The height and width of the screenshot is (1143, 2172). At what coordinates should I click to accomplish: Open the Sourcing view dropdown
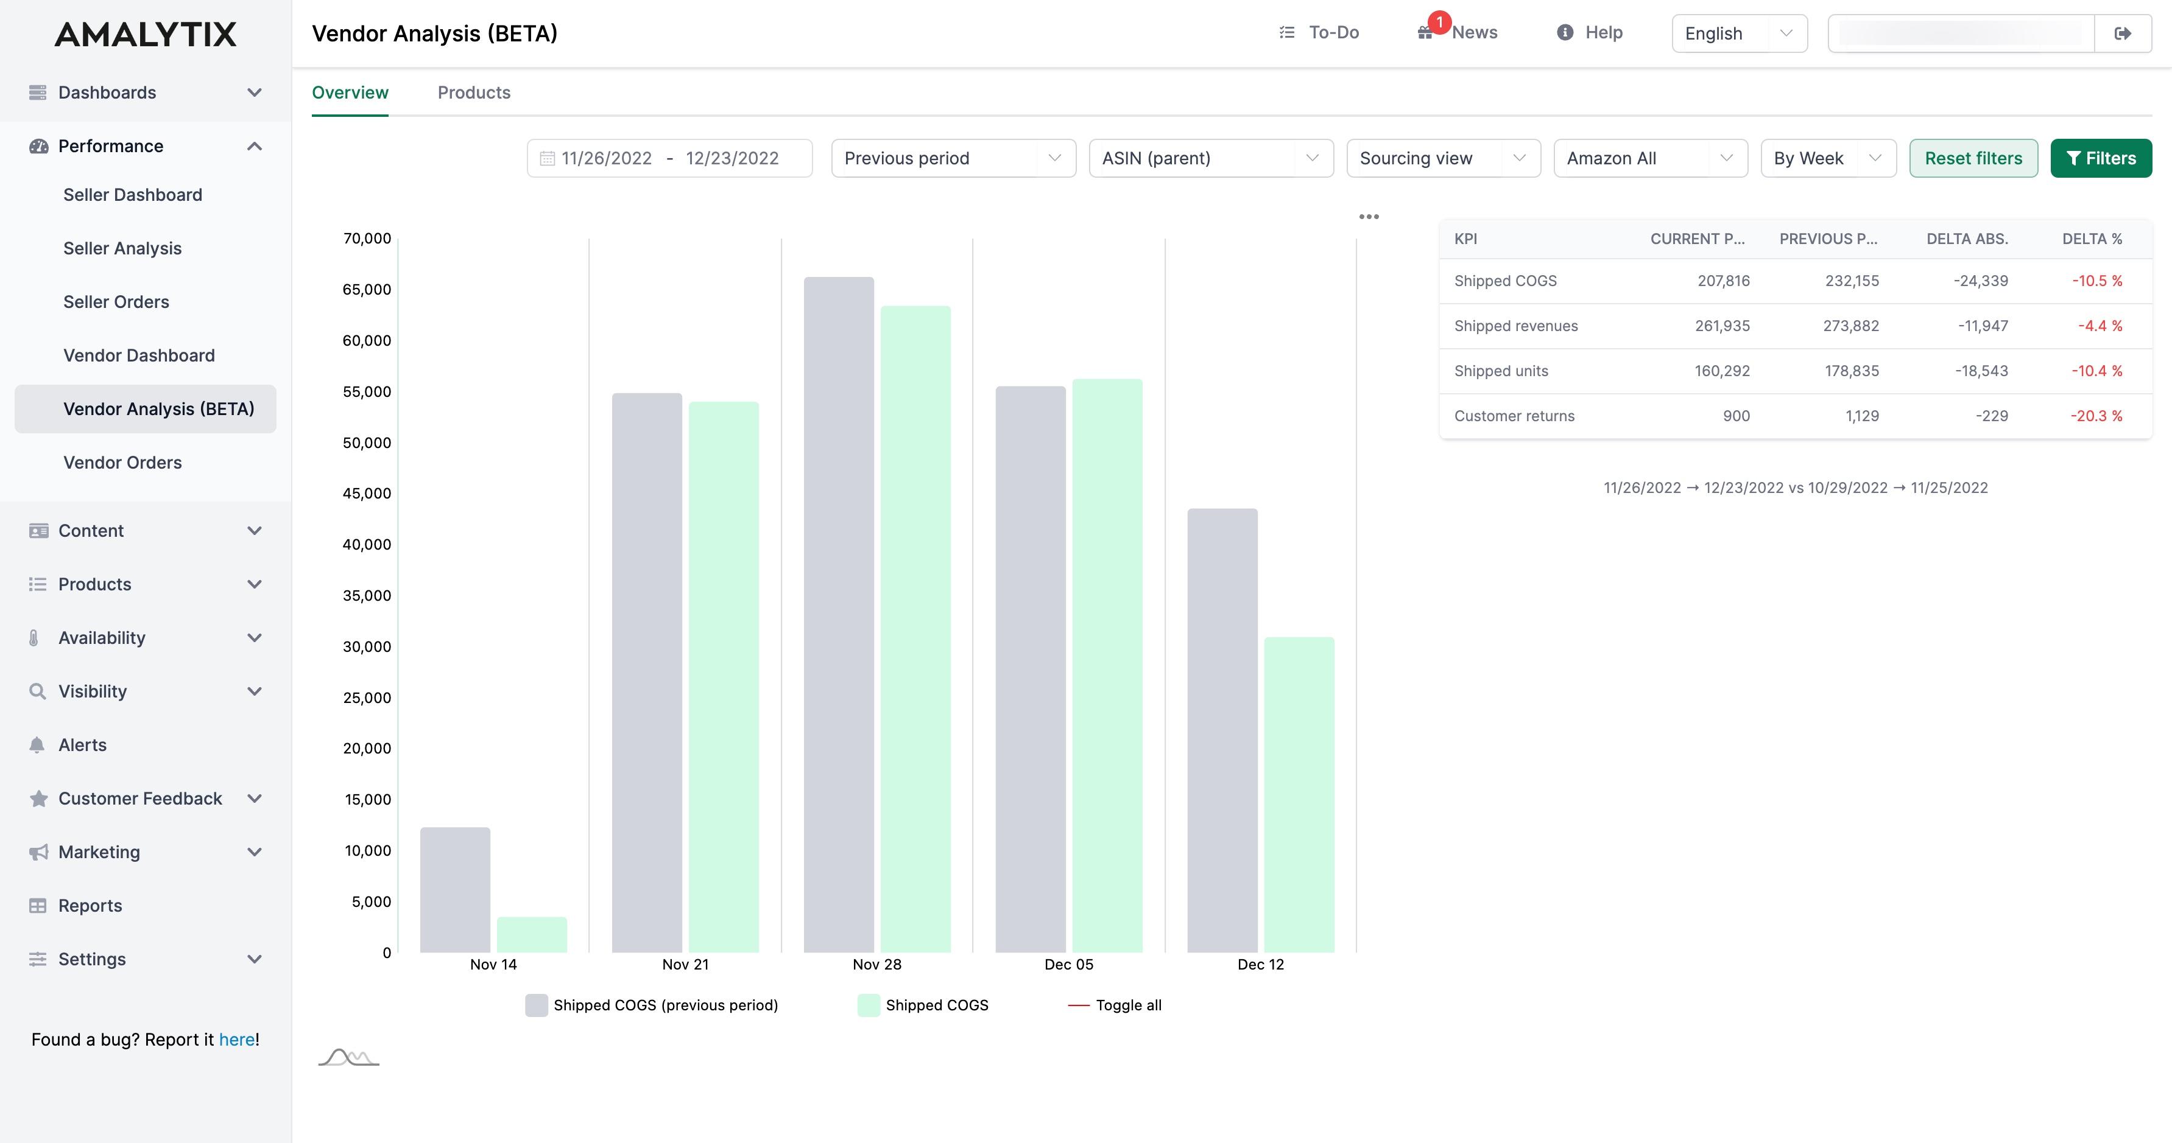1444,158
